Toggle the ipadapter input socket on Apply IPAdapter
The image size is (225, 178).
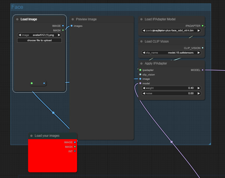click(x=140, y=70)
